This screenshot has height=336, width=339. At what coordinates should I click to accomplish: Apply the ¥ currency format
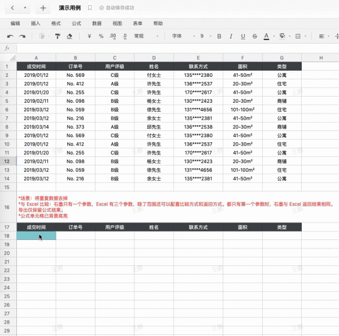coord(89,36)
